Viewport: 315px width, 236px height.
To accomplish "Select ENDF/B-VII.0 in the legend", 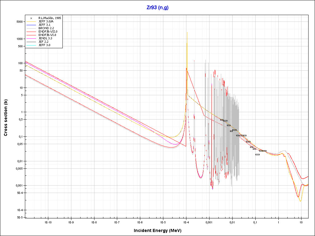I will coord(48,32).
